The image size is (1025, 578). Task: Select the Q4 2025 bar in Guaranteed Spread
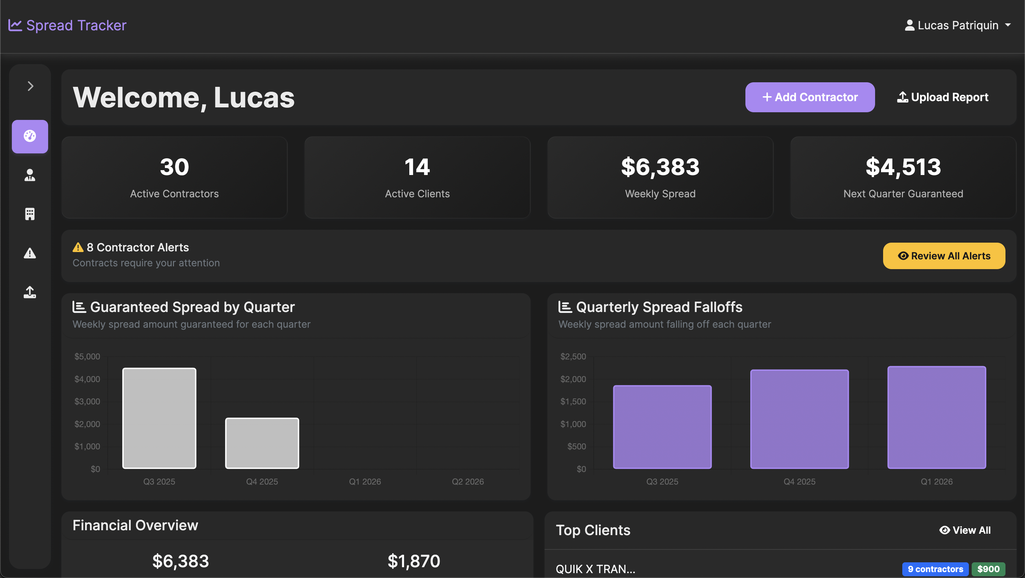click(262, 443)
